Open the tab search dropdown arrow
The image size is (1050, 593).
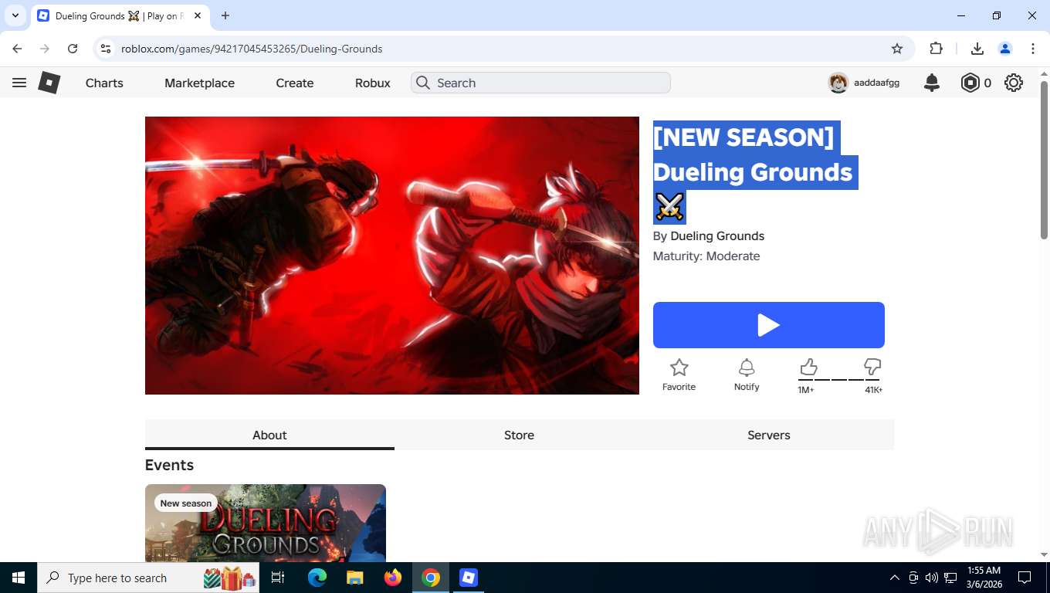pyautogui.click(x=15, y=15)
